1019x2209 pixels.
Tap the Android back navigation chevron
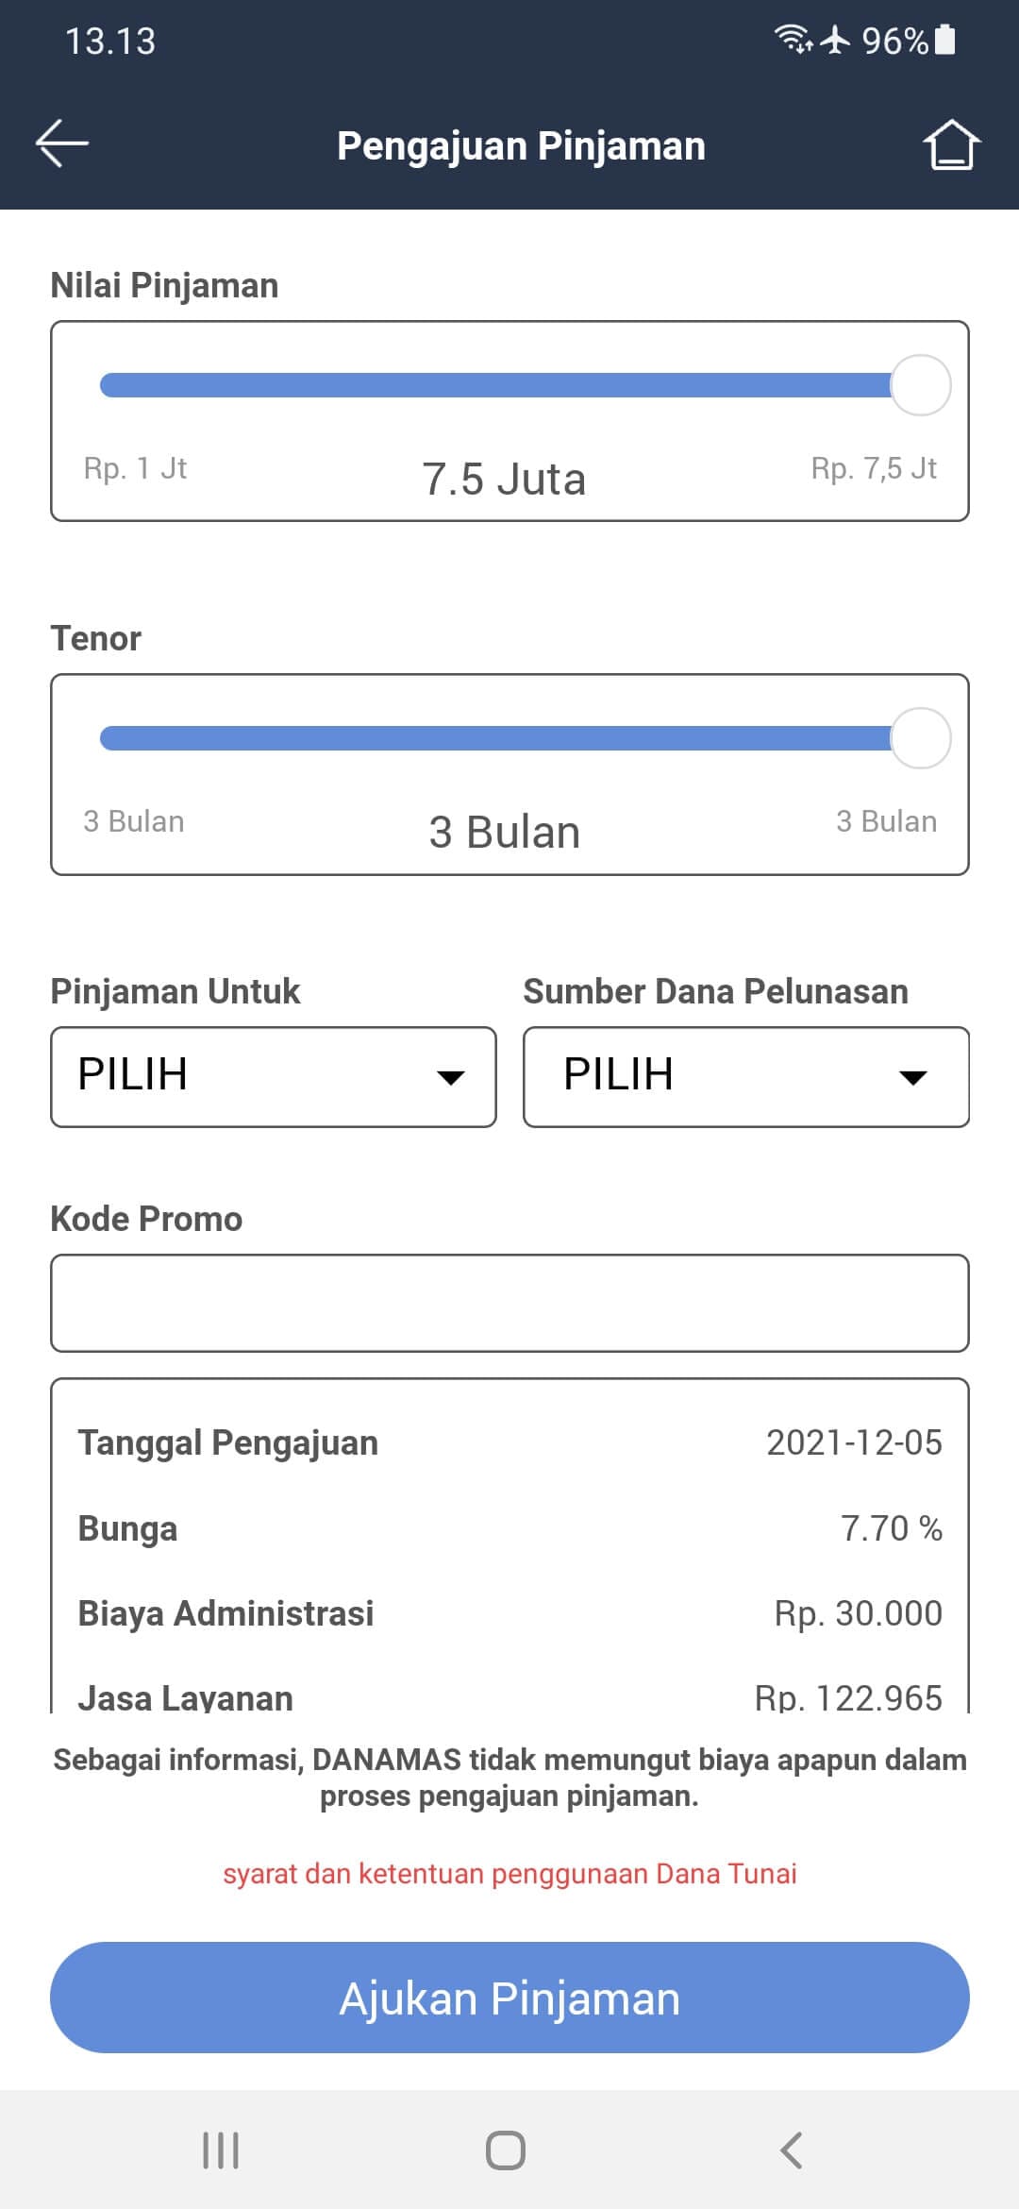point(791,2150)
